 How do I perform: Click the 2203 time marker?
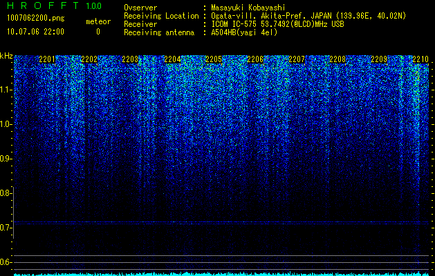click(x=130, y=59)
